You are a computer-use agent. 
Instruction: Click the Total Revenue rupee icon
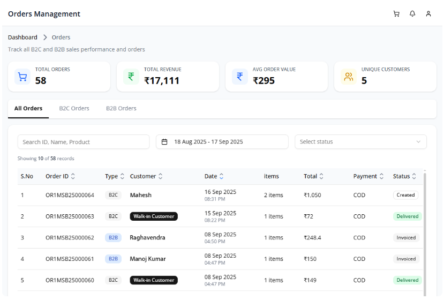131,77
